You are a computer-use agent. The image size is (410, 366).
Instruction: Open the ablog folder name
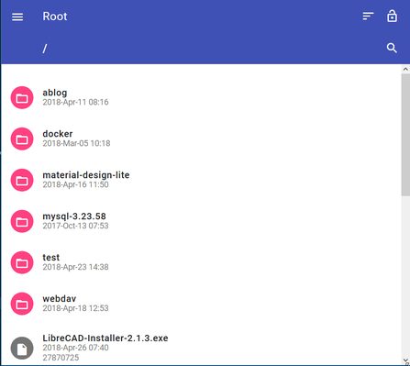(55, 93)
